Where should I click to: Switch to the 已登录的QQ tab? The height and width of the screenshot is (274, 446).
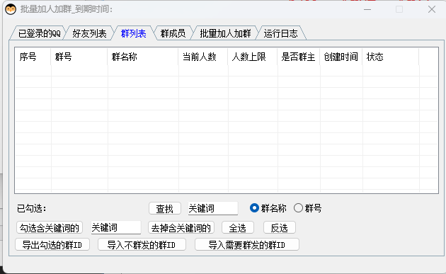tap(39, 33)
